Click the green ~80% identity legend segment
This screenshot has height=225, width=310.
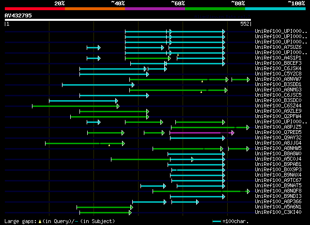[215, 9]
